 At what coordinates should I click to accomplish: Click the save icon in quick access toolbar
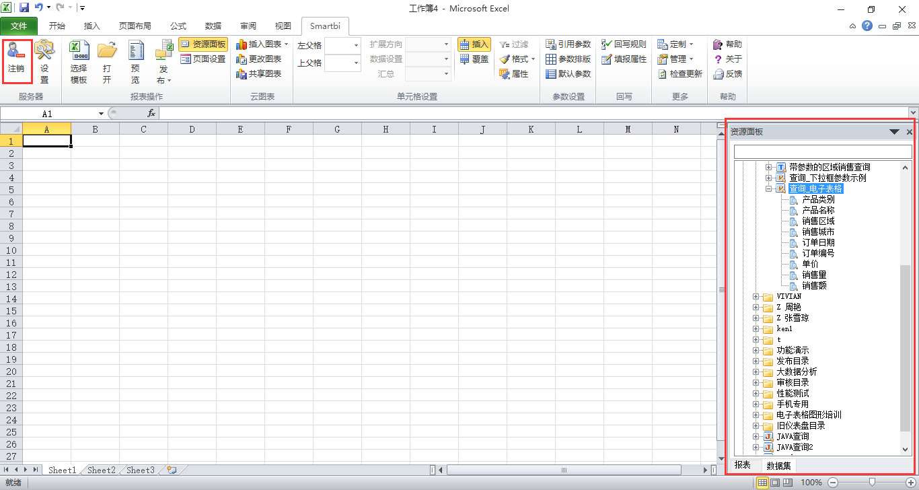point(24,8)
